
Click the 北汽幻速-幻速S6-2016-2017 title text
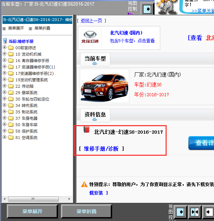128,132
